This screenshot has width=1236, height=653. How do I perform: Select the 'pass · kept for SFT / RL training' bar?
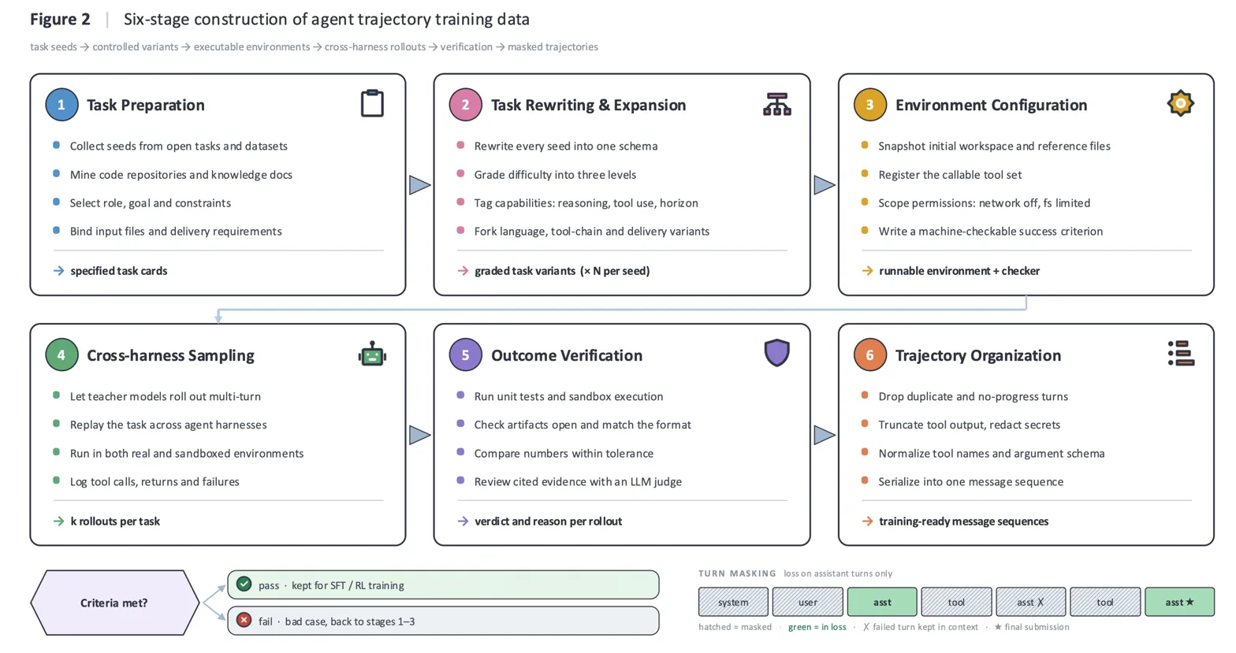[x=443, y=585]
